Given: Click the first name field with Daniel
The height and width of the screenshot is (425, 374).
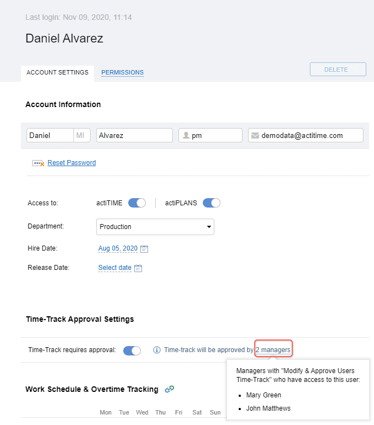Looking at the screenshot, I should coord(50,135).
